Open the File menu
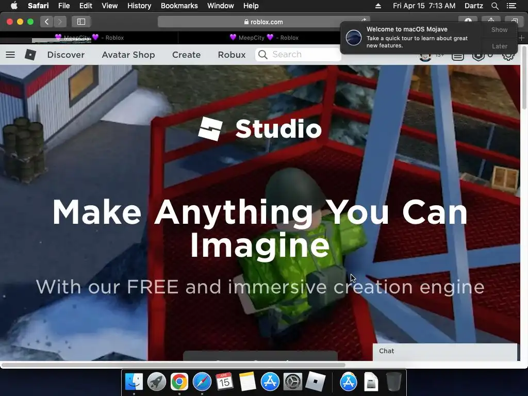Image resolution: width=528 pixels, height=396 pixels. [x=64, y=6]
